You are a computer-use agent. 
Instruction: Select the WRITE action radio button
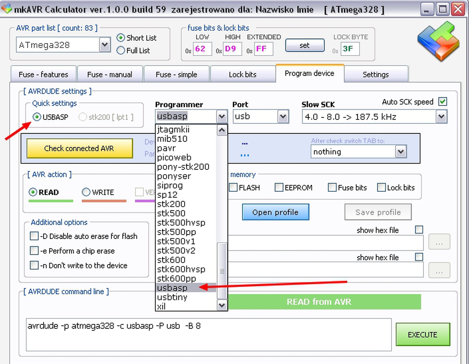point(86,192)
